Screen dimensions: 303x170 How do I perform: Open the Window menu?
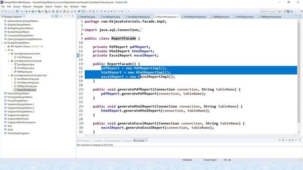coord(74,7)
